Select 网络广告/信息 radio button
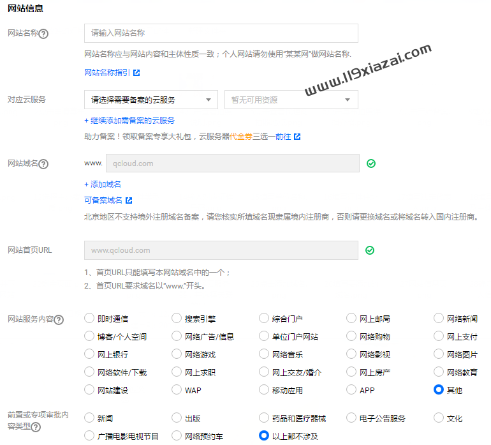Image resolution: width=491 pixels, height=445 pixels. (177, 336)
